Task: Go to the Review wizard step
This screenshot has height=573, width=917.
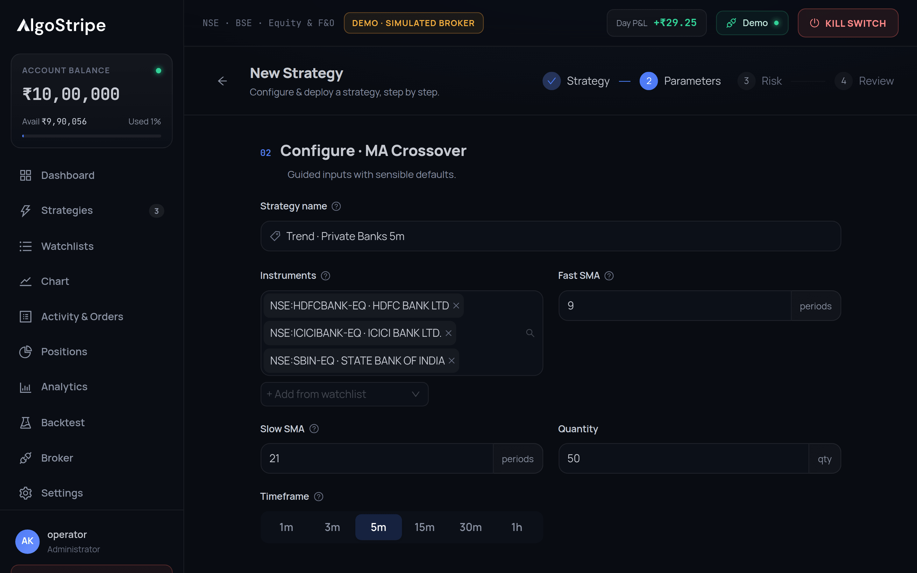Action: (x=864, y=81)
